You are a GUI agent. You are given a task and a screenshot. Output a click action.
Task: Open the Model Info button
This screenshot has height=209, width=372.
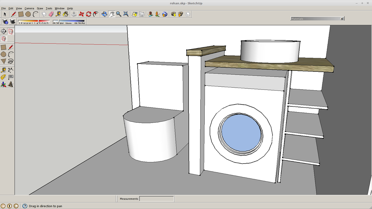click(x=5, y=22)
